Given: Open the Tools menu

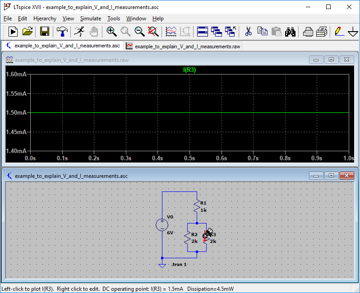Looking at the screenshot, I should [114, 19].
